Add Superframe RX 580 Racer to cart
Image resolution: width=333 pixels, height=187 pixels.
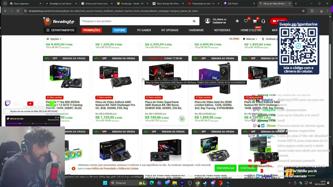point(182,119)
